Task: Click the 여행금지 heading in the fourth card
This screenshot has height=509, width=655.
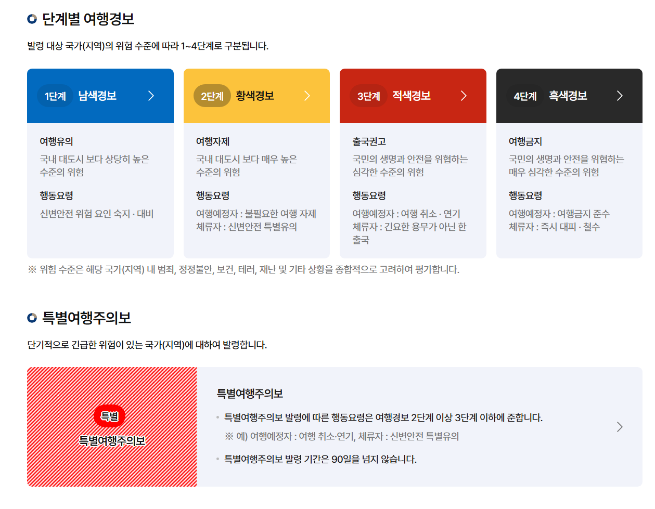Action: point(525,141)
